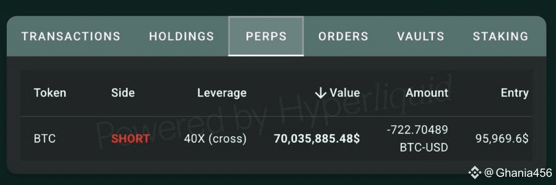Viewport: 556px width, 185px height.
Task: Click the 40X (cross) leverage cell
Action: [x=215, y=139]
